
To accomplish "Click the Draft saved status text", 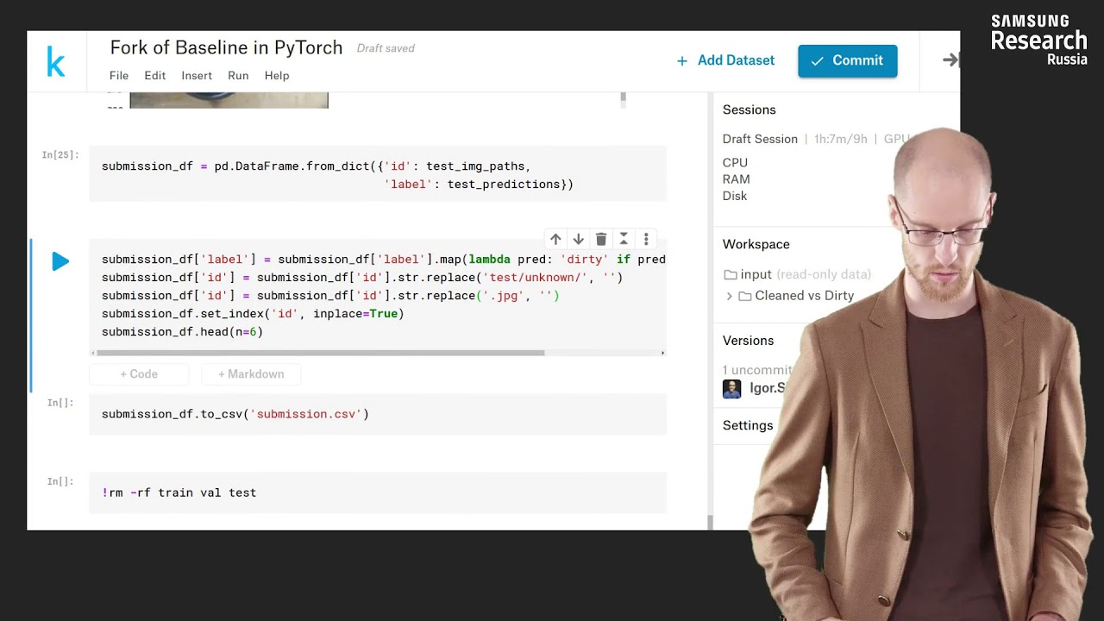I will tap(386, 48).
